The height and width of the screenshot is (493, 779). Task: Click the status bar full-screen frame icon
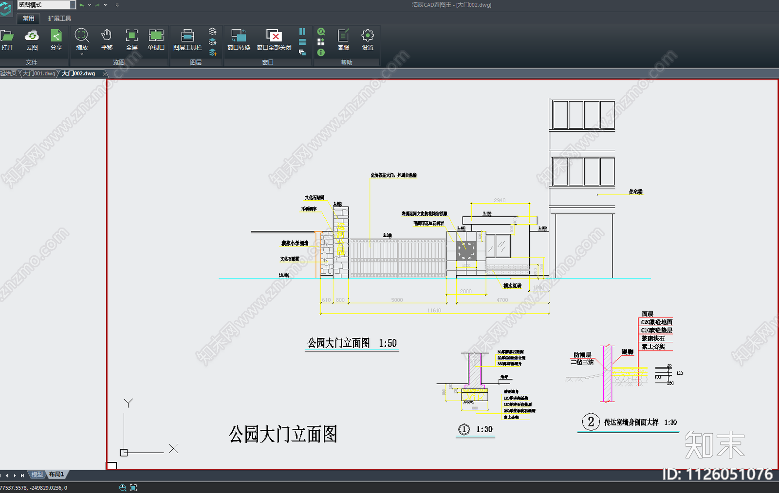[x=133, y=488]
